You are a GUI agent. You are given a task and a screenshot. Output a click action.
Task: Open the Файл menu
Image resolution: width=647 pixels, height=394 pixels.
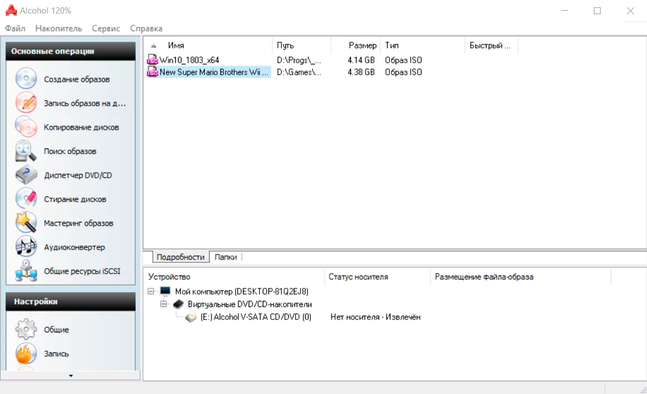click(x=15, y=28)
